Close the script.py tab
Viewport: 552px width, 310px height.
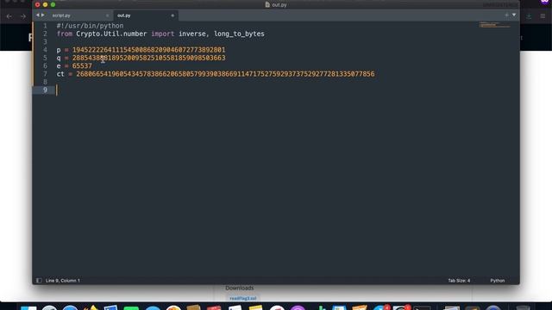[x=107, y=15]
